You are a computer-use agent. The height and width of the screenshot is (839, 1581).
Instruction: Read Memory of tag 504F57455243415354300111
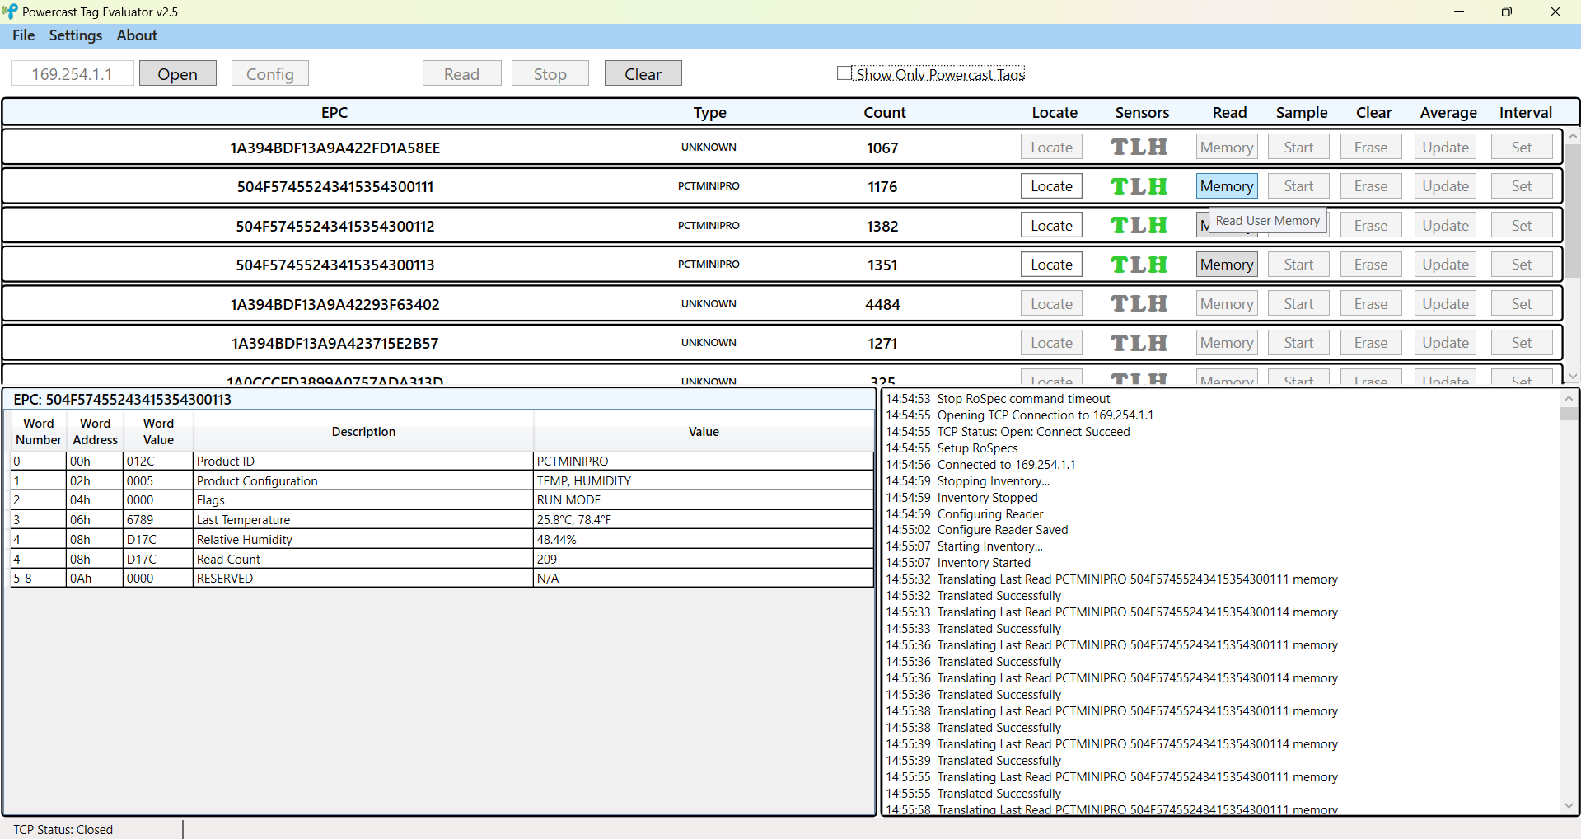(x=1227, y=186)
